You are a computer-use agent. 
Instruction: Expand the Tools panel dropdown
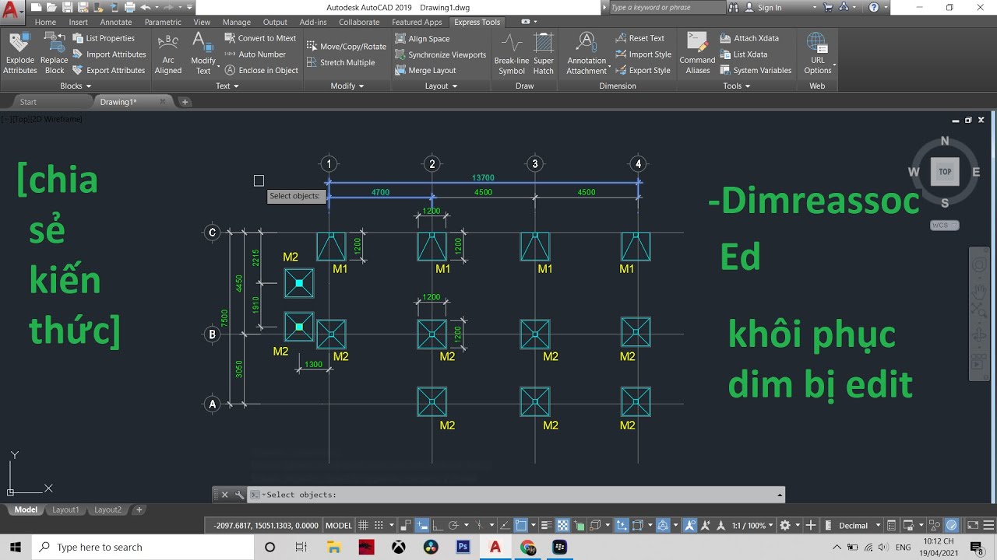[x=736, y=86]
